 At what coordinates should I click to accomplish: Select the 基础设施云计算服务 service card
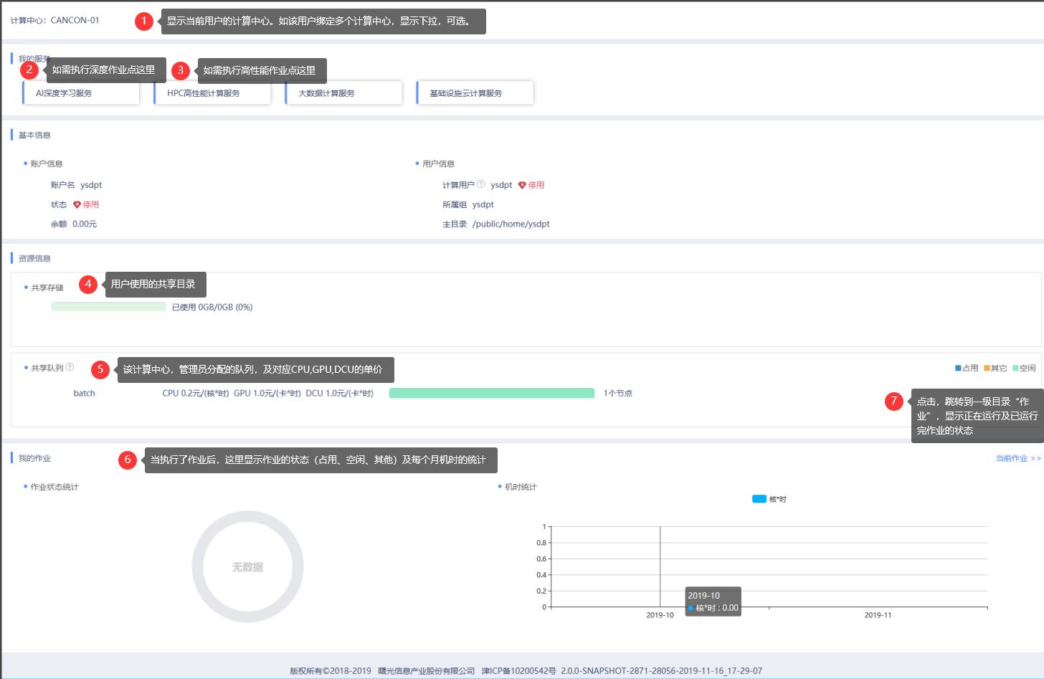[475, 93]
